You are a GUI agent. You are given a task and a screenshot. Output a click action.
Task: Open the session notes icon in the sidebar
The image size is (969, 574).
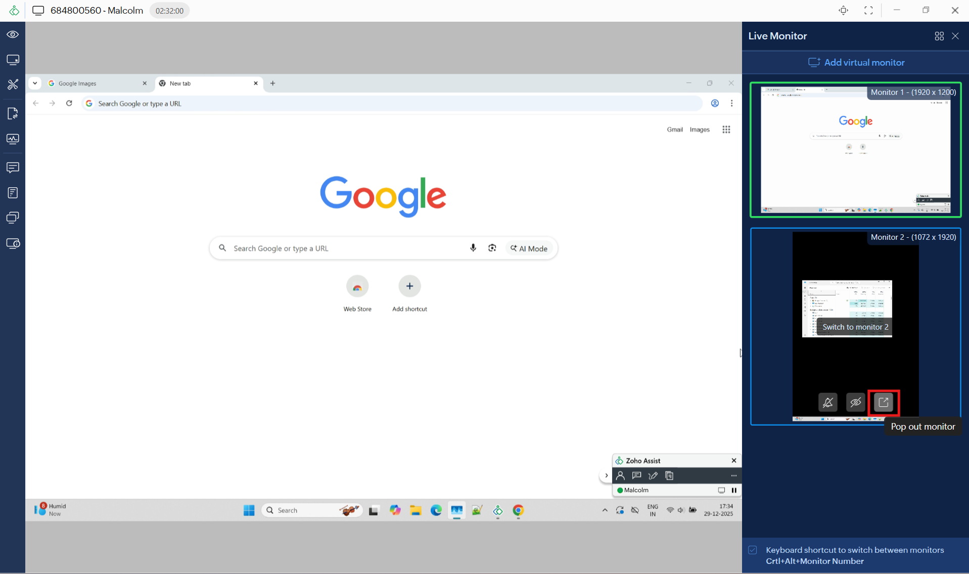click(x=13, y=192)
